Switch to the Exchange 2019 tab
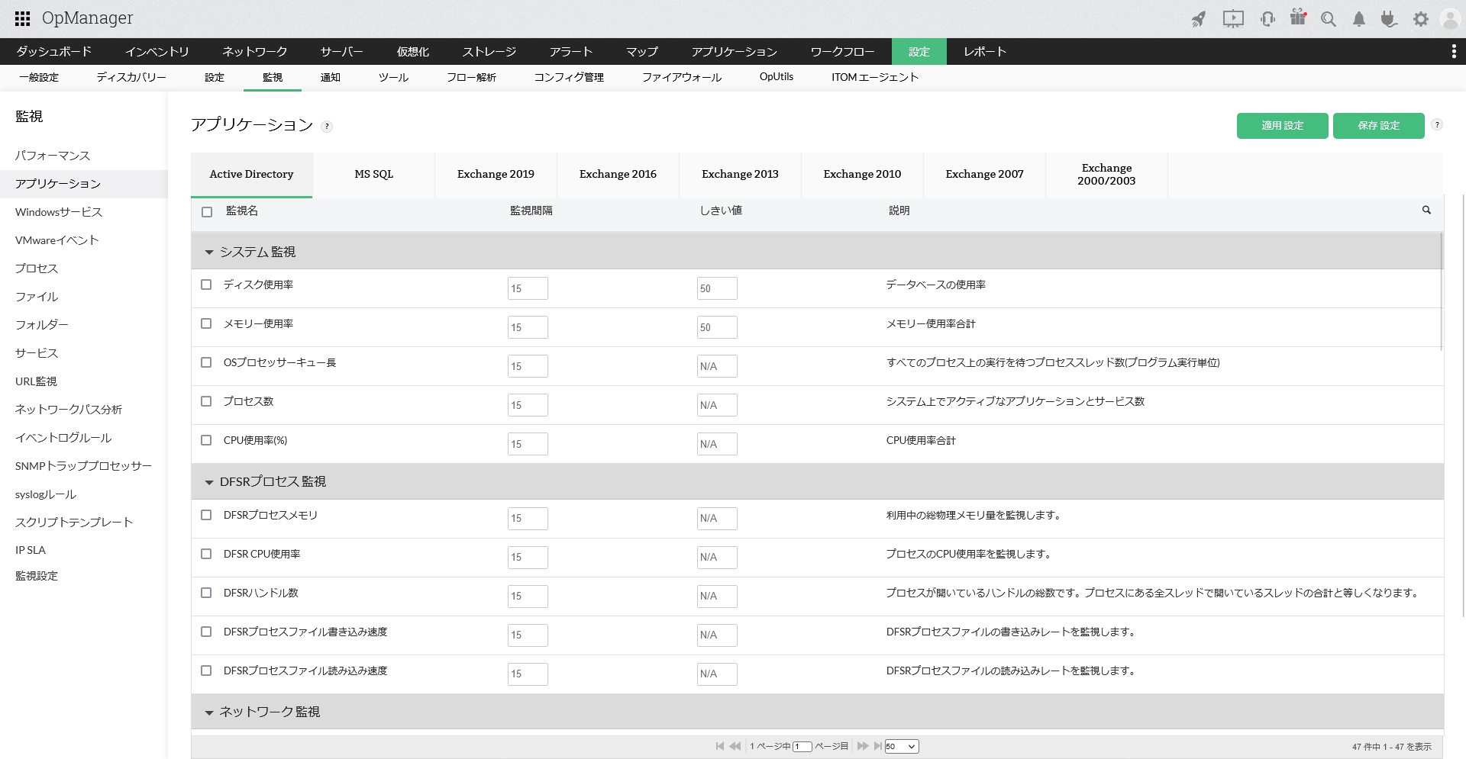Viewport: 1466px width, 759px height. (495, 175)
